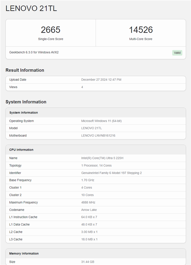Click the Operating System value Microsoft Windows 11
191x265 pixels.
102,121
